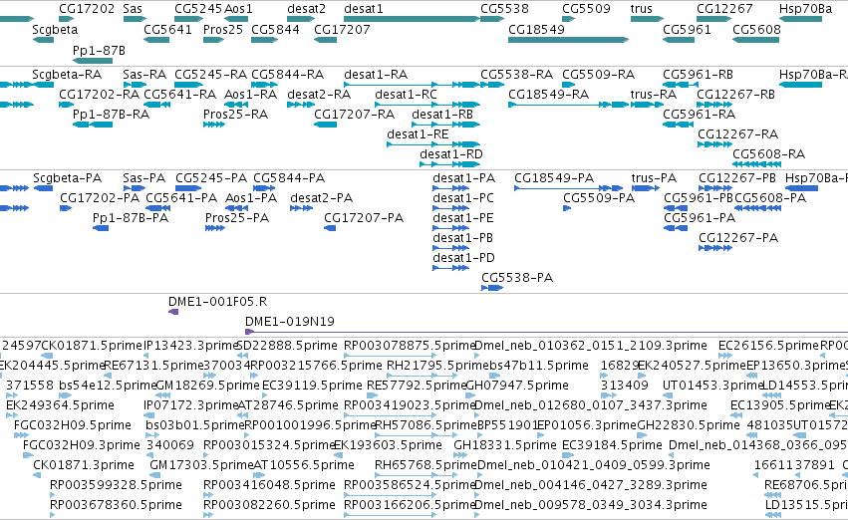Image resolution: width=848 pixels, height=520 pixels.
Task: Click the desat2-PA protein label
Action: pyautogui.click(x=321, y=198)
